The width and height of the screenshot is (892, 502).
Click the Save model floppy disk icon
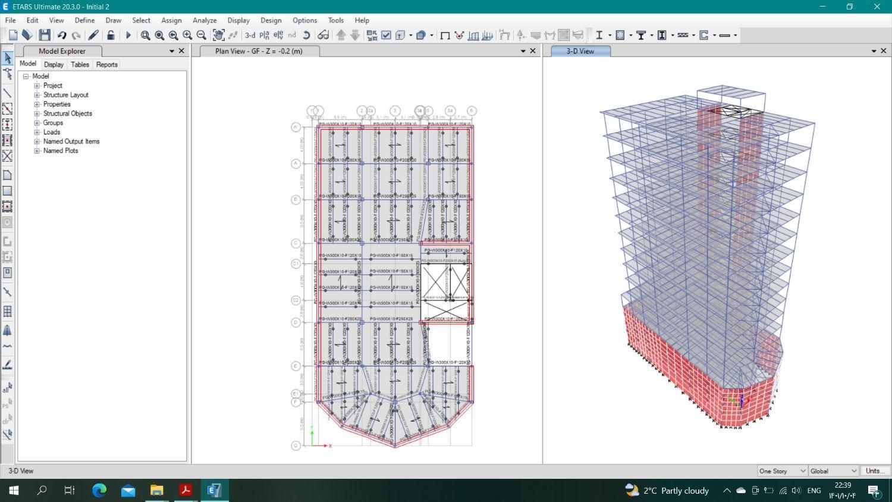tap(44, 36)
